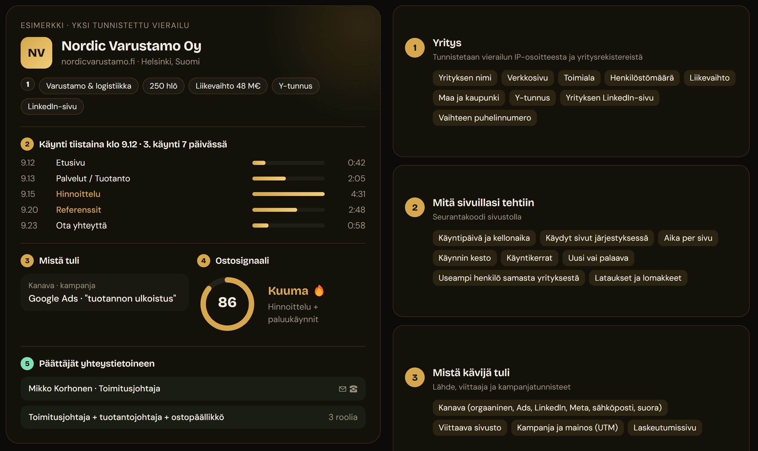Viewport: 758px width, 451px height.
Task: Select the Toimiala tag
Action: 579,78
